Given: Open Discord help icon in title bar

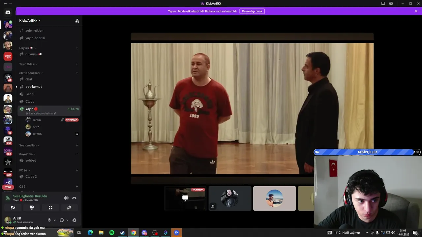Looking at the screenshot, I should click(391, 4).
